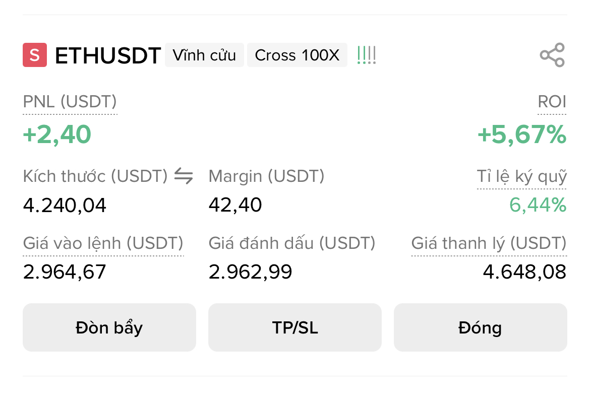This screenshot has height=402, width=590.
Task: Tap the PNL (USDT) label for info
Action: tap(70, 102)
